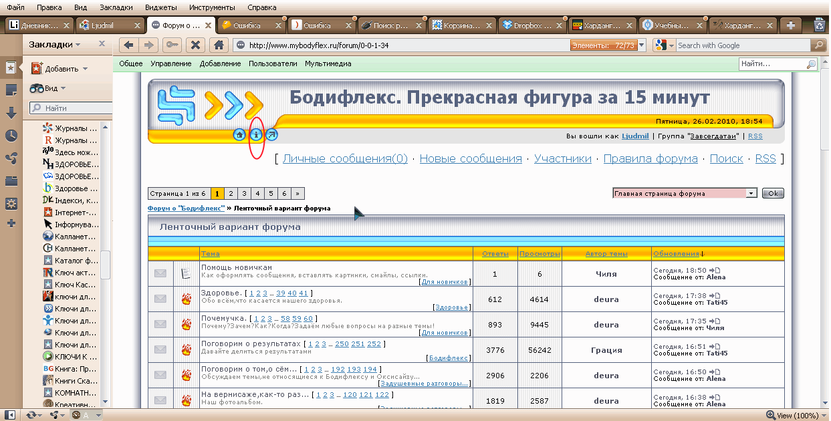Go back using the browser Back arrow
The height and width of the screenshot is (421, 831).
tap(129, 45)
